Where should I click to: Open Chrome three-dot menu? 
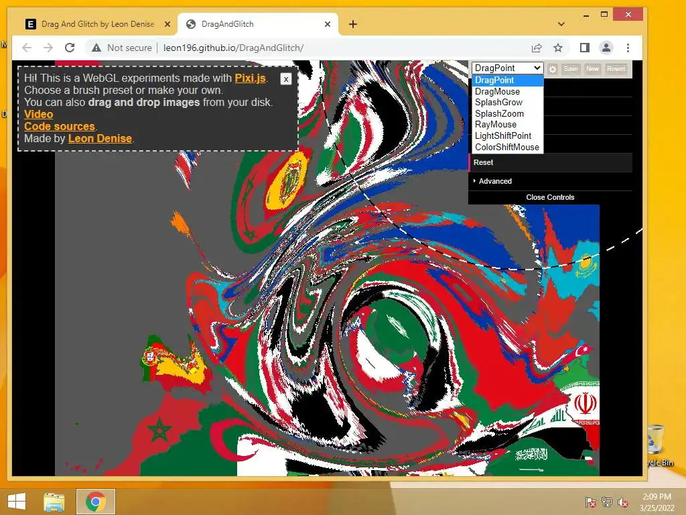tap(628, 48)
